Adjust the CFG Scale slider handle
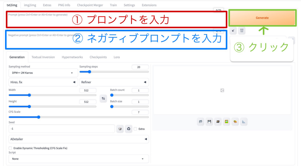The width and height of the screenshot is (301, 166). pyautogui.click(x=39, y=117)
